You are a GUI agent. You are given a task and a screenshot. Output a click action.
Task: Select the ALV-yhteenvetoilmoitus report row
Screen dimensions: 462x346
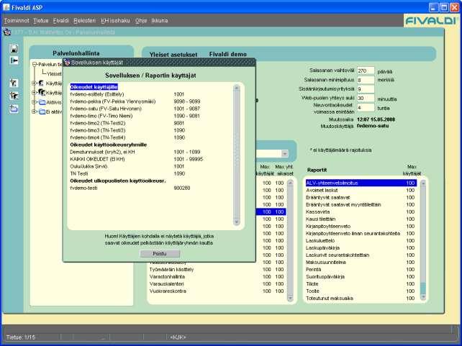361,183
